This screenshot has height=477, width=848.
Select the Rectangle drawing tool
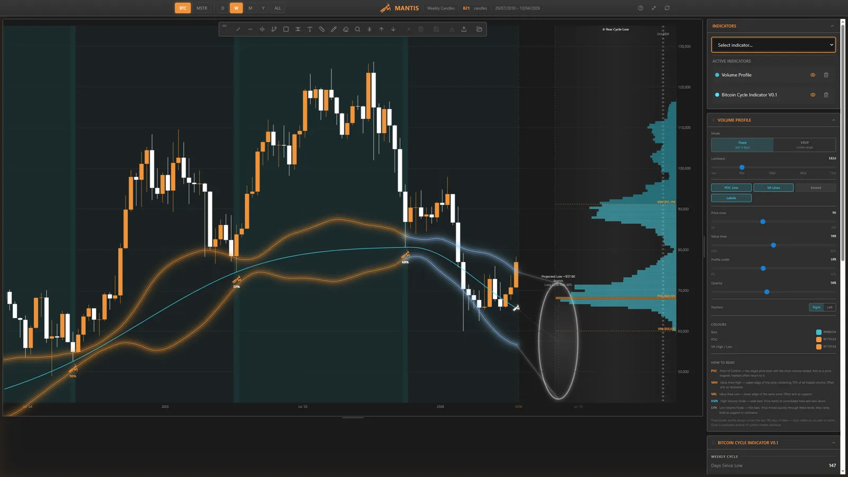coord(286,29)
